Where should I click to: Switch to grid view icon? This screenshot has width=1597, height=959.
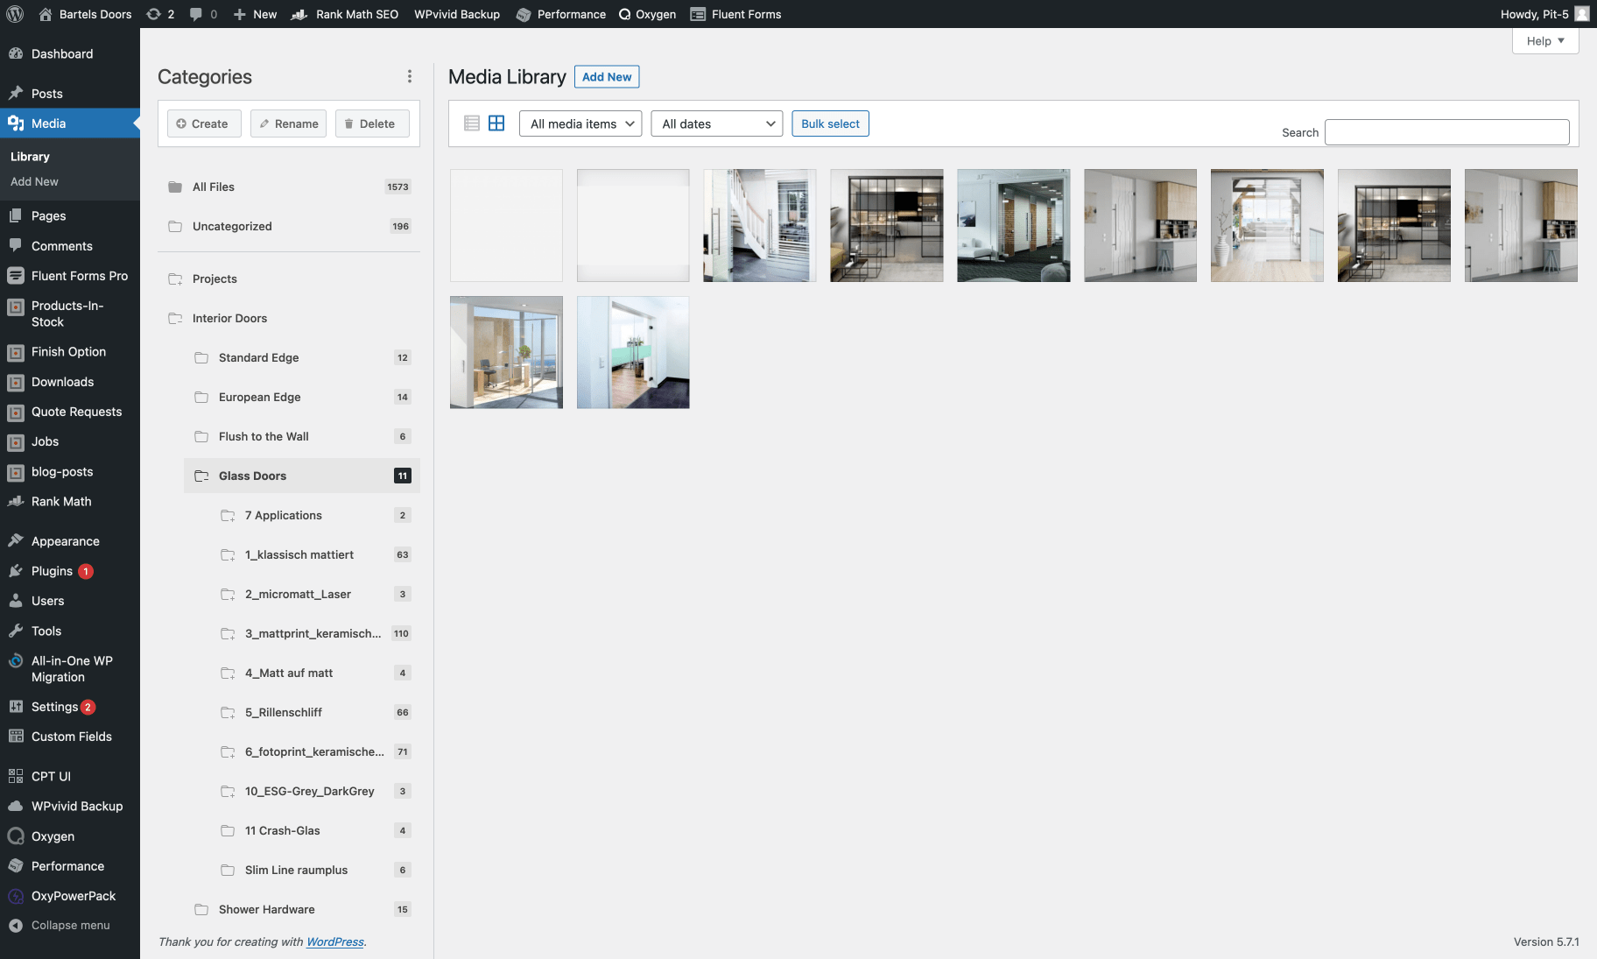(496, 123)
